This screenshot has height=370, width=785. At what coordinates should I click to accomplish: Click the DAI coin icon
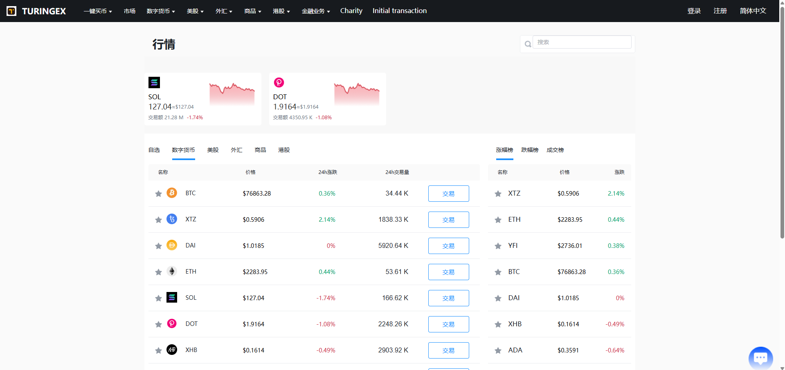pyautogui.click(x=172, y=245)
